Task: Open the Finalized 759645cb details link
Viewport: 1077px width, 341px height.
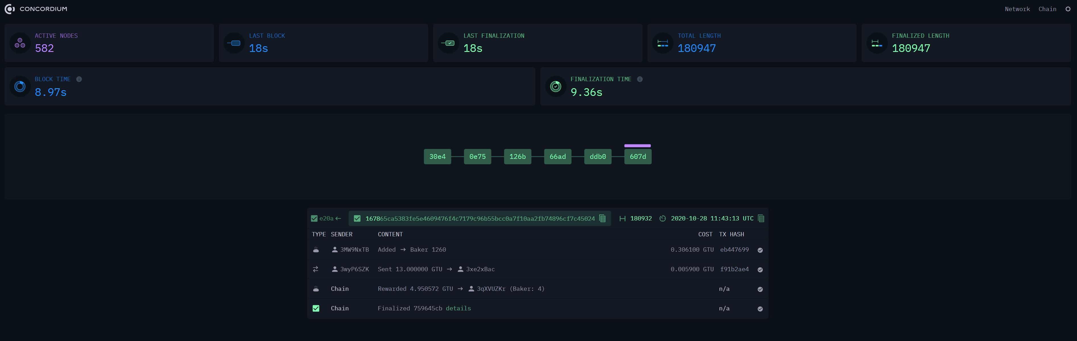Action: click(458, 308)
